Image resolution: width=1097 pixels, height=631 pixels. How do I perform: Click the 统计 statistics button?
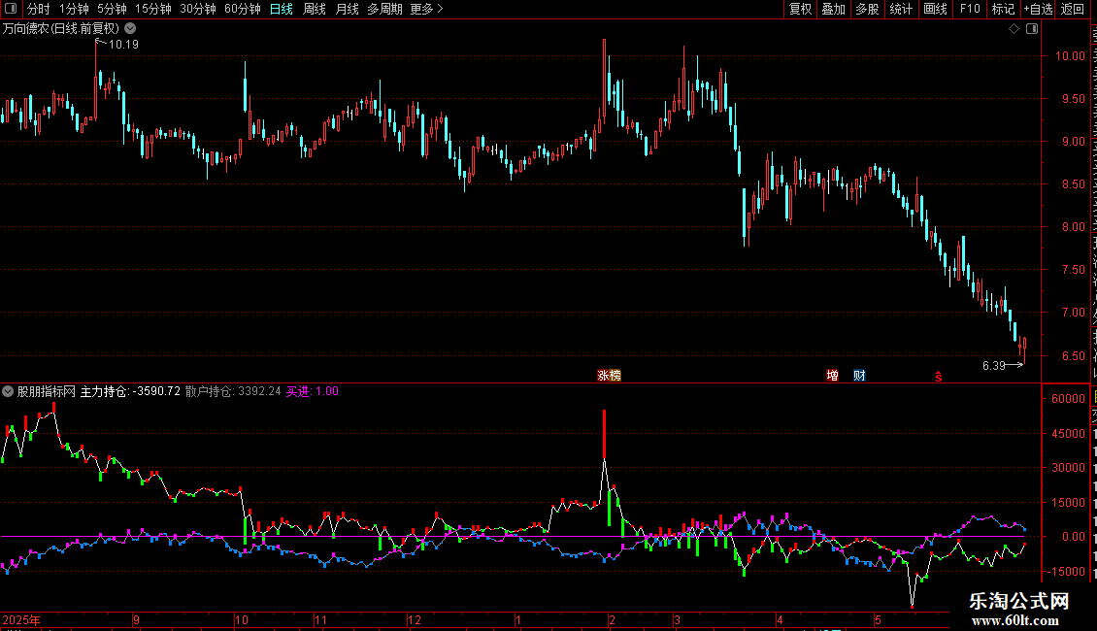[900, 9]
